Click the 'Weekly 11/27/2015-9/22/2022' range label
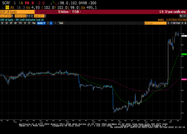The image size is (187, 134). point(172,20)
